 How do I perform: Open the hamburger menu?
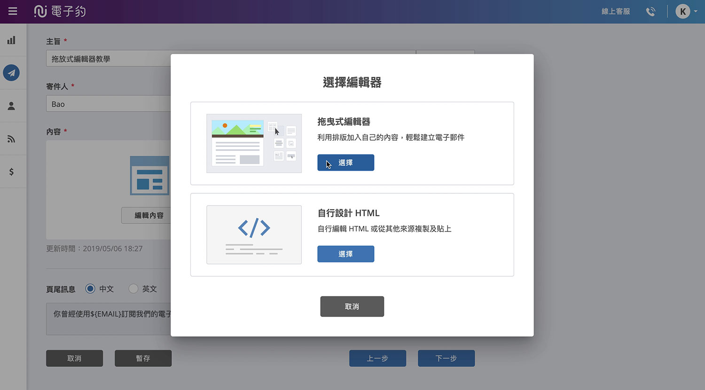(13, 11)
